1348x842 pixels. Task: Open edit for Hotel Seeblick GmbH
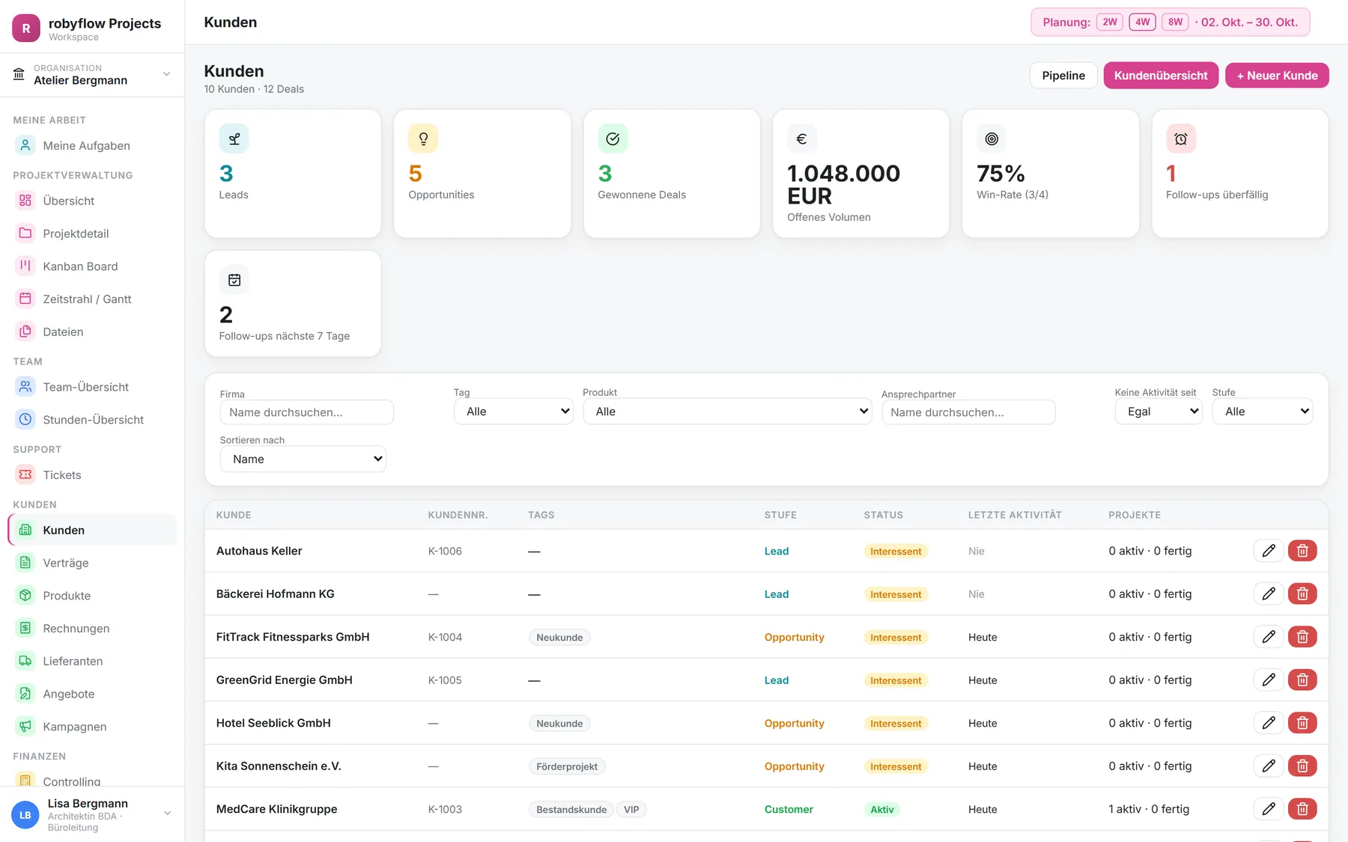pyautogui.click(x=1269, y=723)
